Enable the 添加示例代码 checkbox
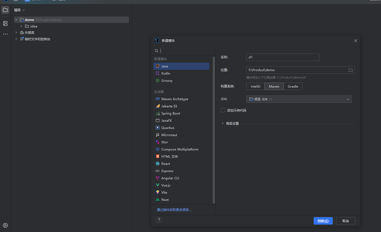 pos(223,110)
